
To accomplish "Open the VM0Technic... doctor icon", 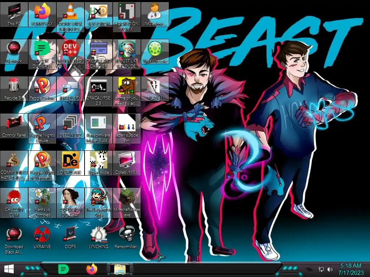I will point(155,14).
